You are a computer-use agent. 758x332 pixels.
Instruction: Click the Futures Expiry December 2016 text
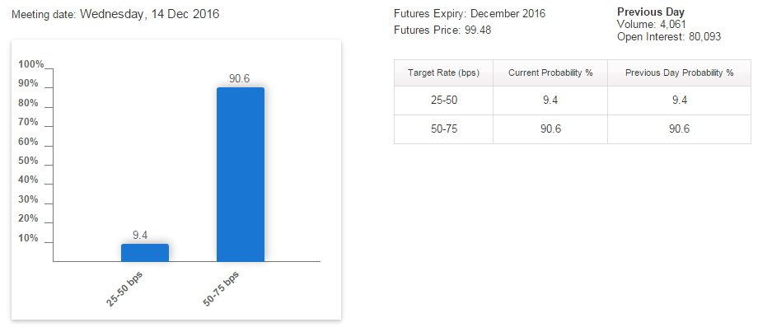(470, 14)
